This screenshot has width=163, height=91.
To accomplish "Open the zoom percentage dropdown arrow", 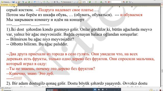I will tap(88, 2).
